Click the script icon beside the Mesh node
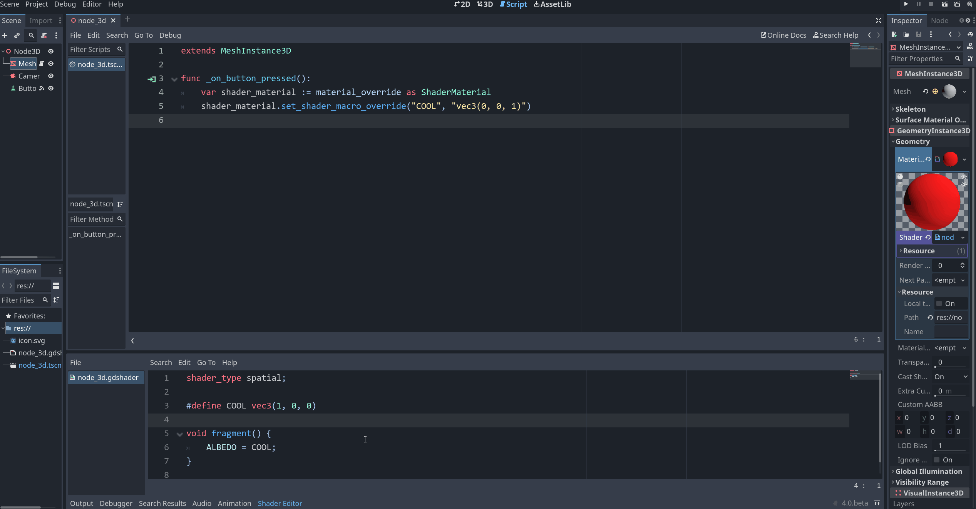The image size is (976, 509). pyautogui.click(x=42, y=64)
